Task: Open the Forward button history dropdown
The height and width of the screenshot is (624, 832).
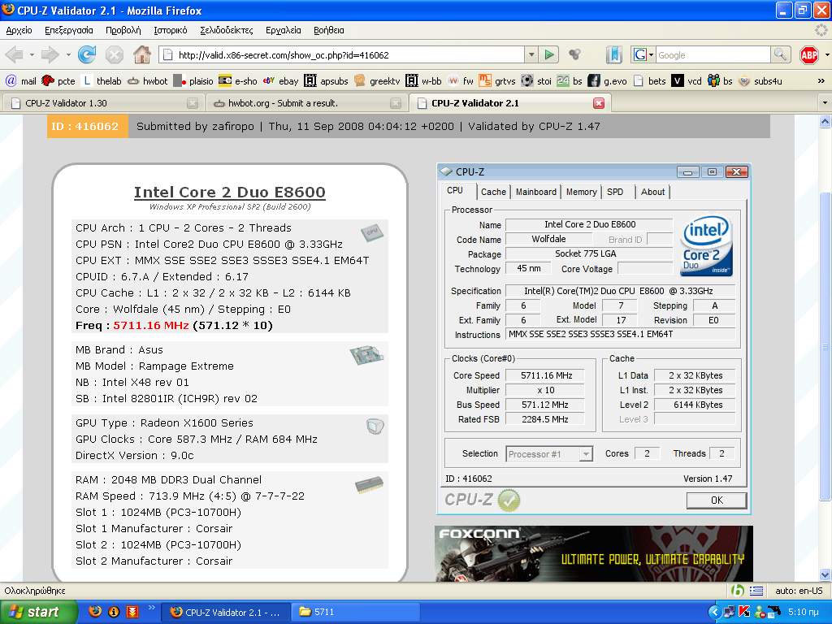Action: click(x=68, y=54)
